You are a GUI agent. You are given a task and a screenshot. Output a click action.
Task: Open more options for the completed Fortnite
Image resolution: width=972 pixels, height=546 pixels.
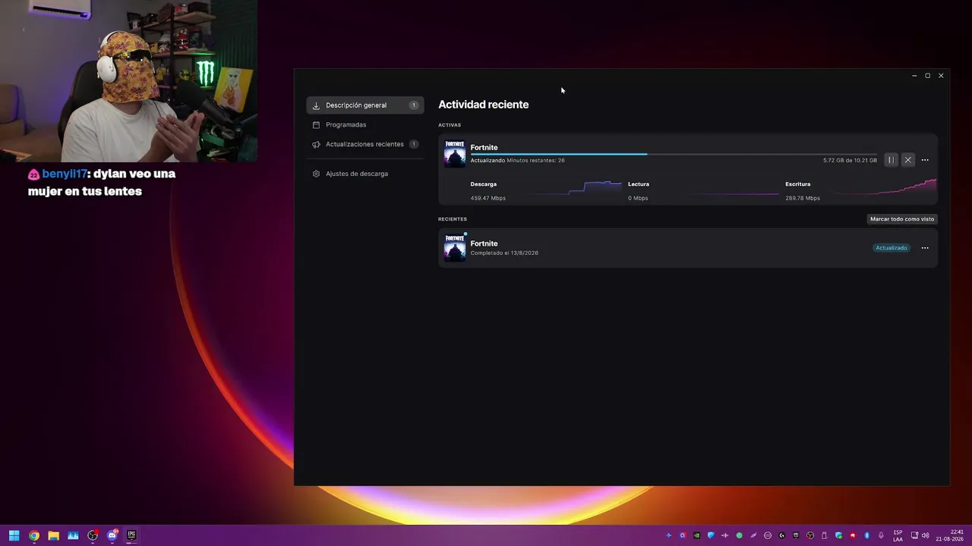(x=925, y=248)
